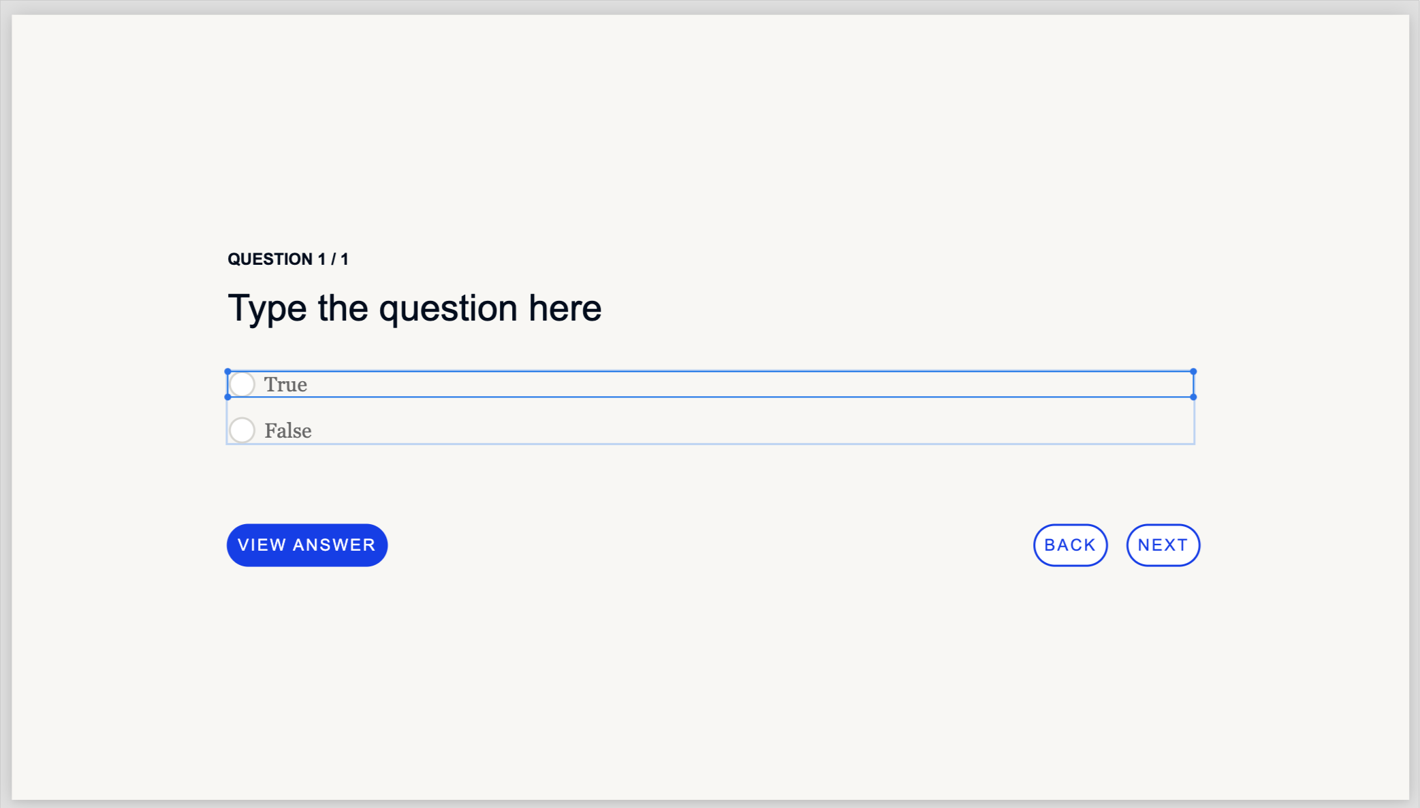
Task: Click the bottom-right handle of the selected row
Action: pyautogui.click(x=1193, y=395)
